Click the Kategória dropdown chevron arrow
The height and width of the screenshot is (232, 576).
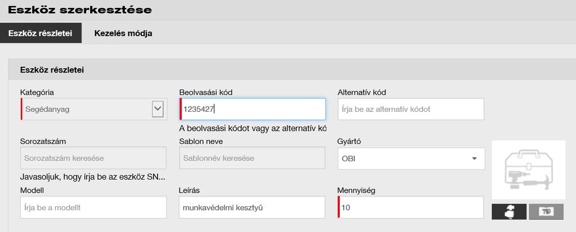[157, 109]
